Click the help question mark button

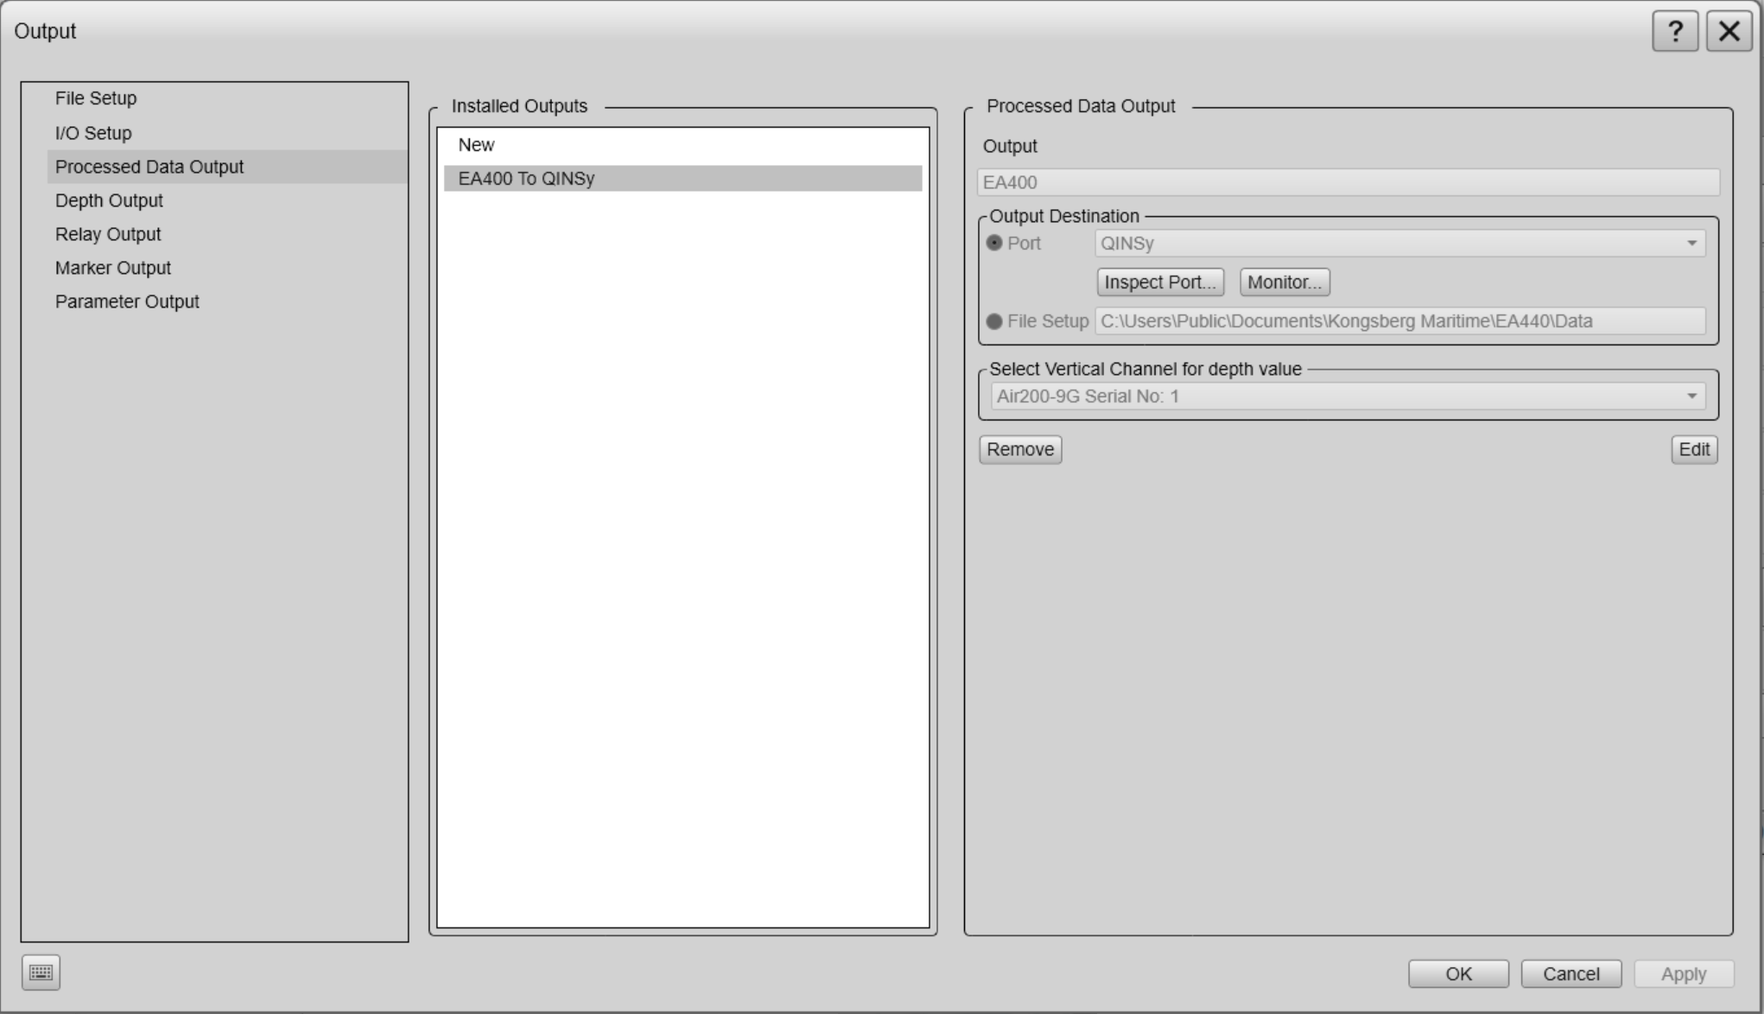point(1674,32)
